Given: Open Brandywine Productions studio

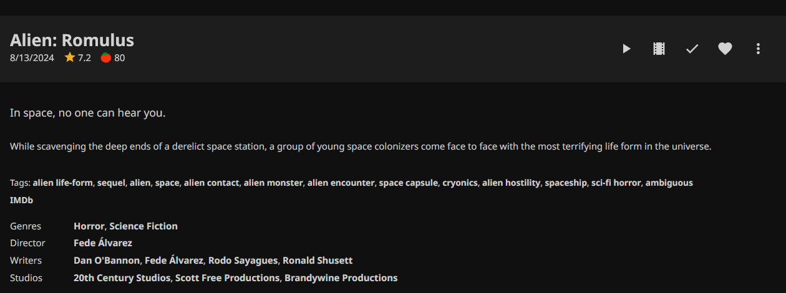Looking at the screenshot, I should [341, 278].
